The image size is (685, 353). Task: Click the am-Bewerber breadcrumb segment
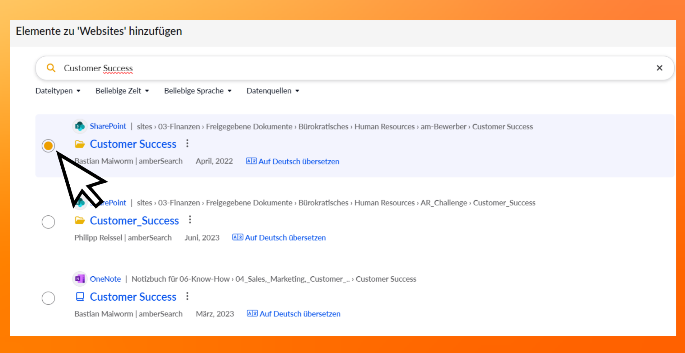tap(443, 127)
